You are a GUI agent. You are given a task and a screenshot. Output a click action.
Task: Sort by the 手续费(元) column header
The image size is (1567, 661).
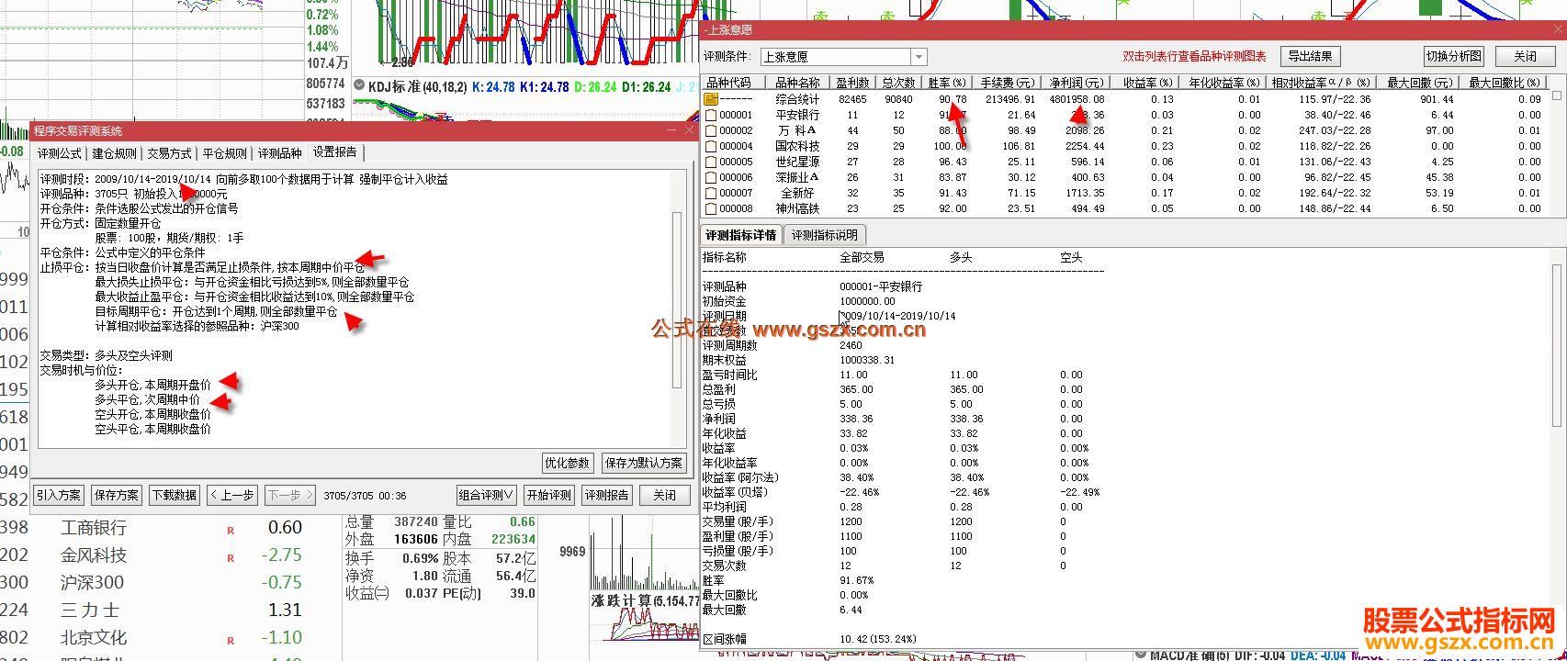(x=1007, y=83)
